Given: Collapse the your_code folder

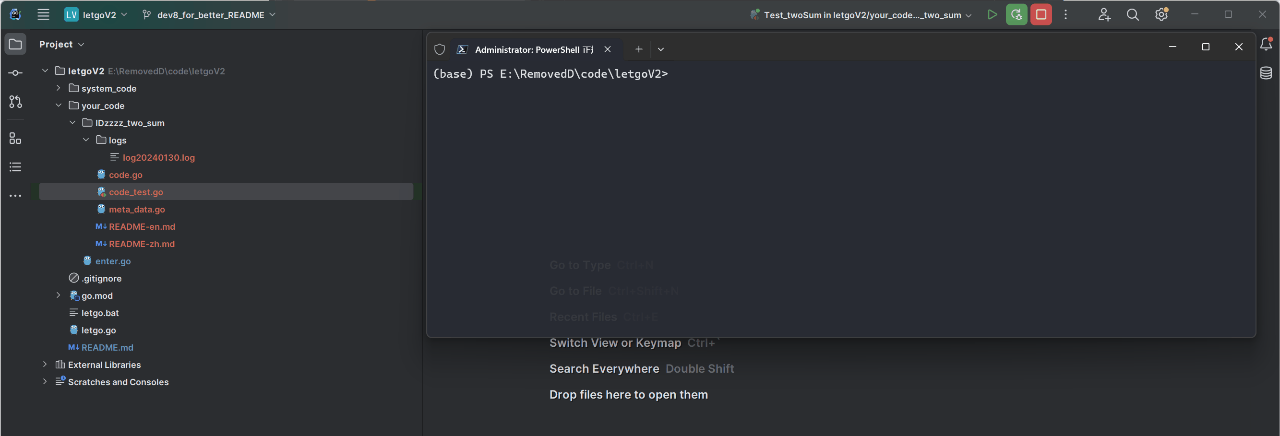Looking at the screenshot, I should (59, 105).
